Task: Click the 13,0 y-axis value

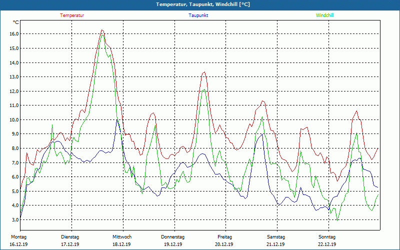Action: pyautogui.click(x=14, y=77)
